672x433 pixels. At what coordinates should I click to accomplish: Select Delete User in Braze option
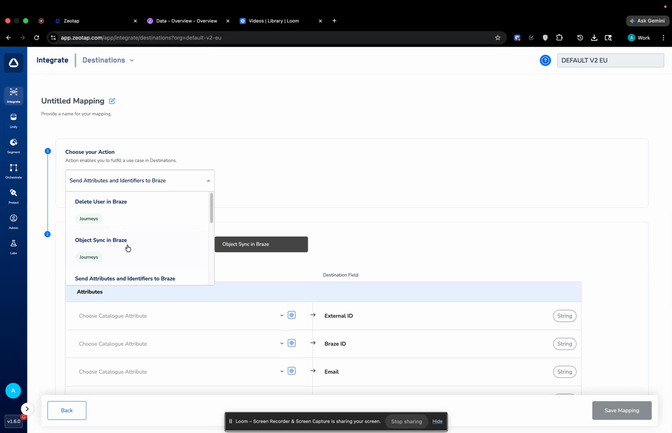137,210
